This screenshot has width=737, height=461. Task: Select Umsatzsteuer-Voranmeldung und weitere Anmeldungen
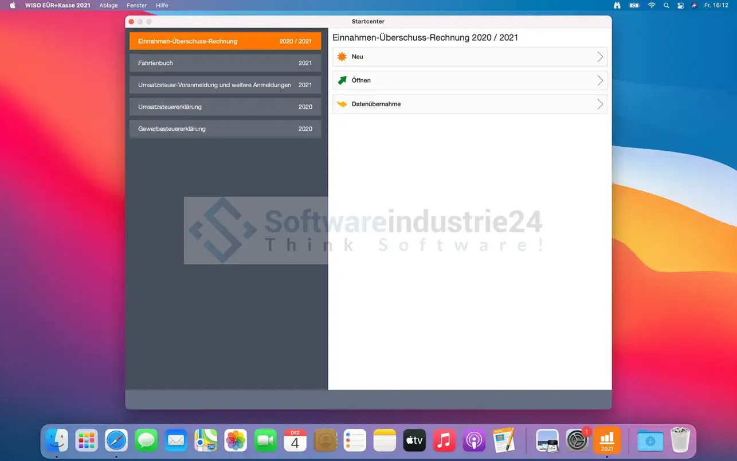tap(225, 85)
